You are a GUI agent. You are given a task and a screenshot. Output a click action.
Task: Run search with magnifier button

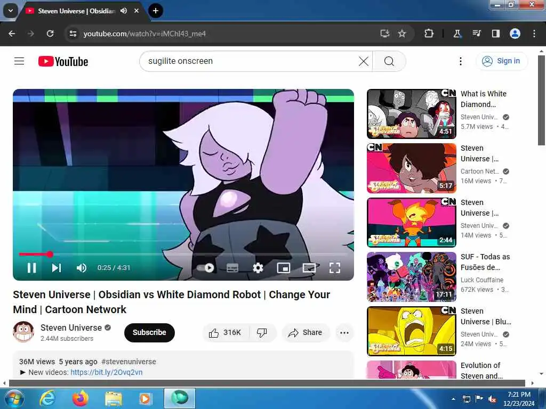click(x=389, y=61)
